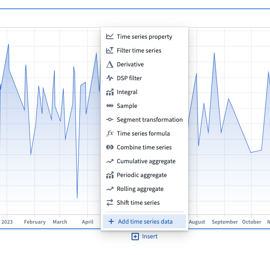Choose DSP filter menu item
The height and width of the screenshot is (255, 270).
144,78
